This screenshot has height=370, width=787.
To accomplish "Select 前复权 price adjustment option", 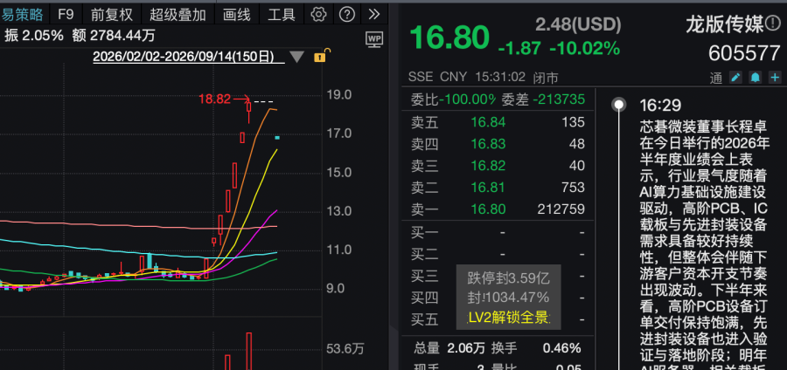I will pos(111,15).
